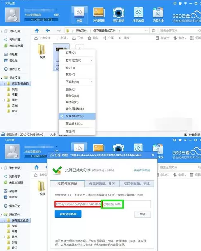The height and width of the screenshot is (251, 201).
Task: Expand 图片 folder in upper sidebar
Action: (x=5, y=100)
